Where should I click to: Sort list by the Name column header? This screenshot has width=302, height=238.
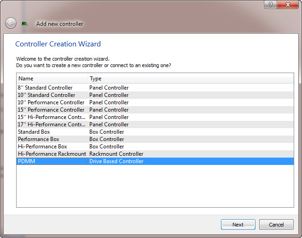52,79
